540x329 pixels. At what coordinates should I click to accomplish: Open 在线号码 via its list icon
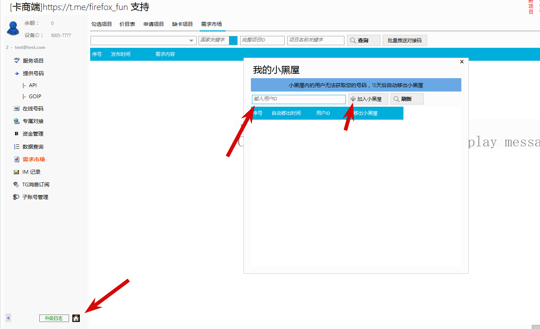[16, 109]
